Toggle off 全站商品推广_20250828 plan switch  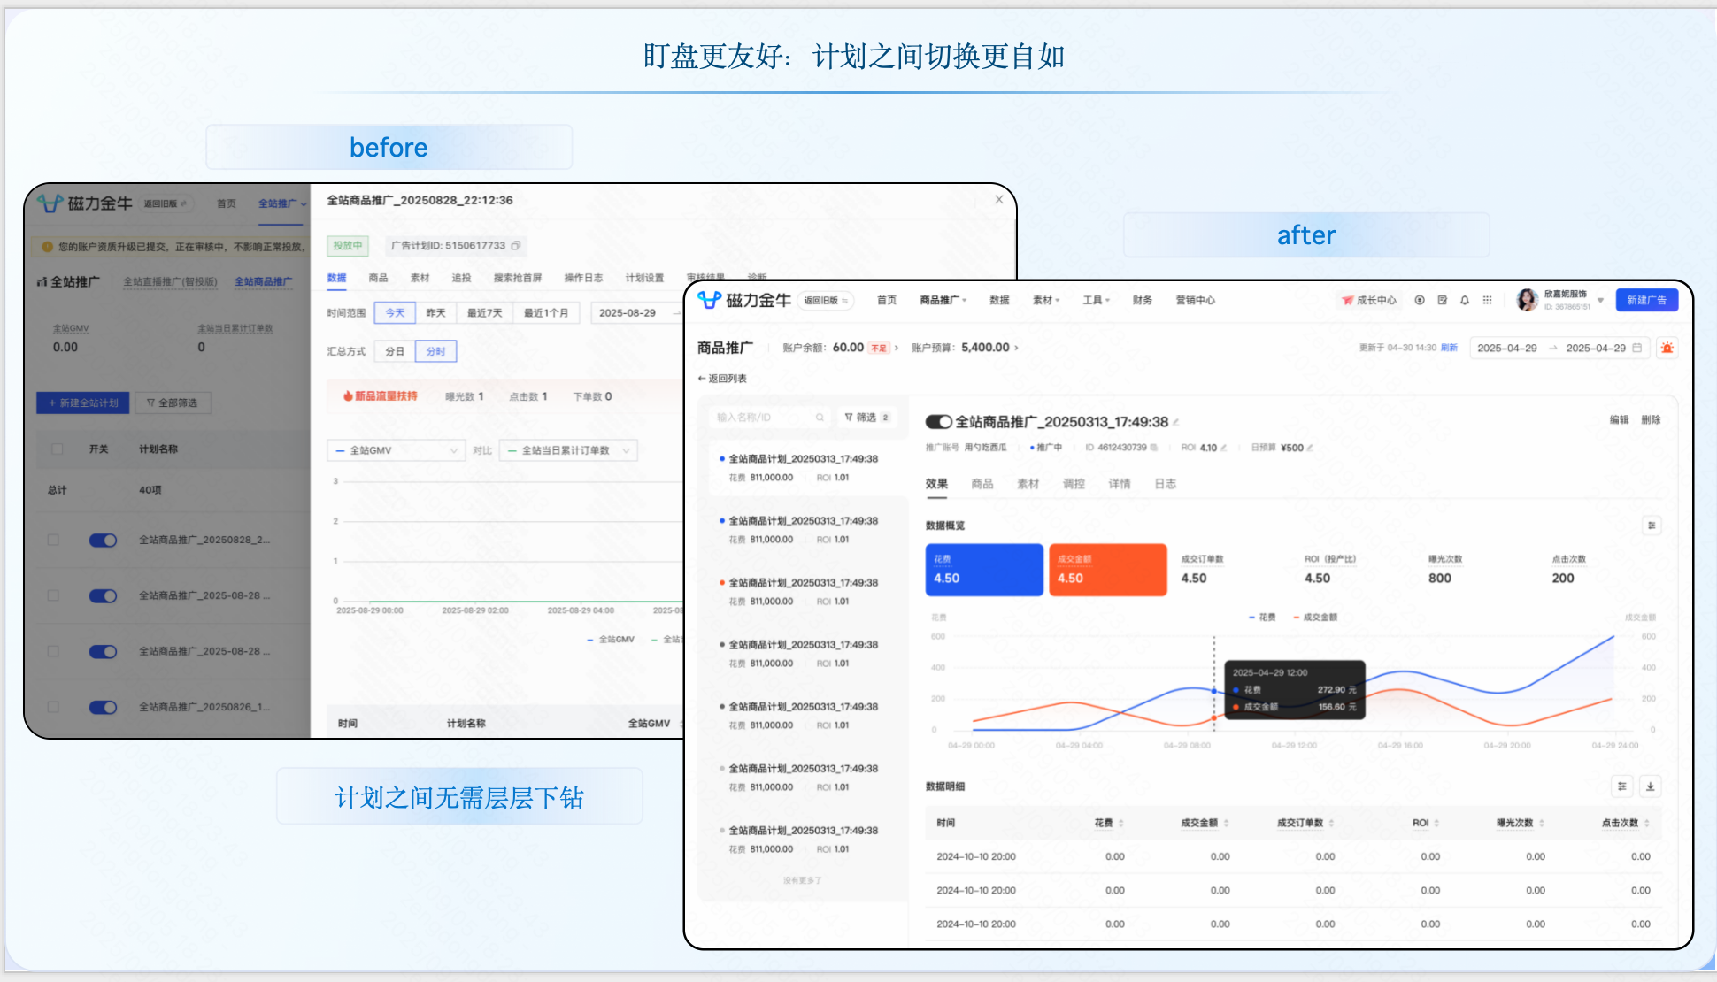103,540
